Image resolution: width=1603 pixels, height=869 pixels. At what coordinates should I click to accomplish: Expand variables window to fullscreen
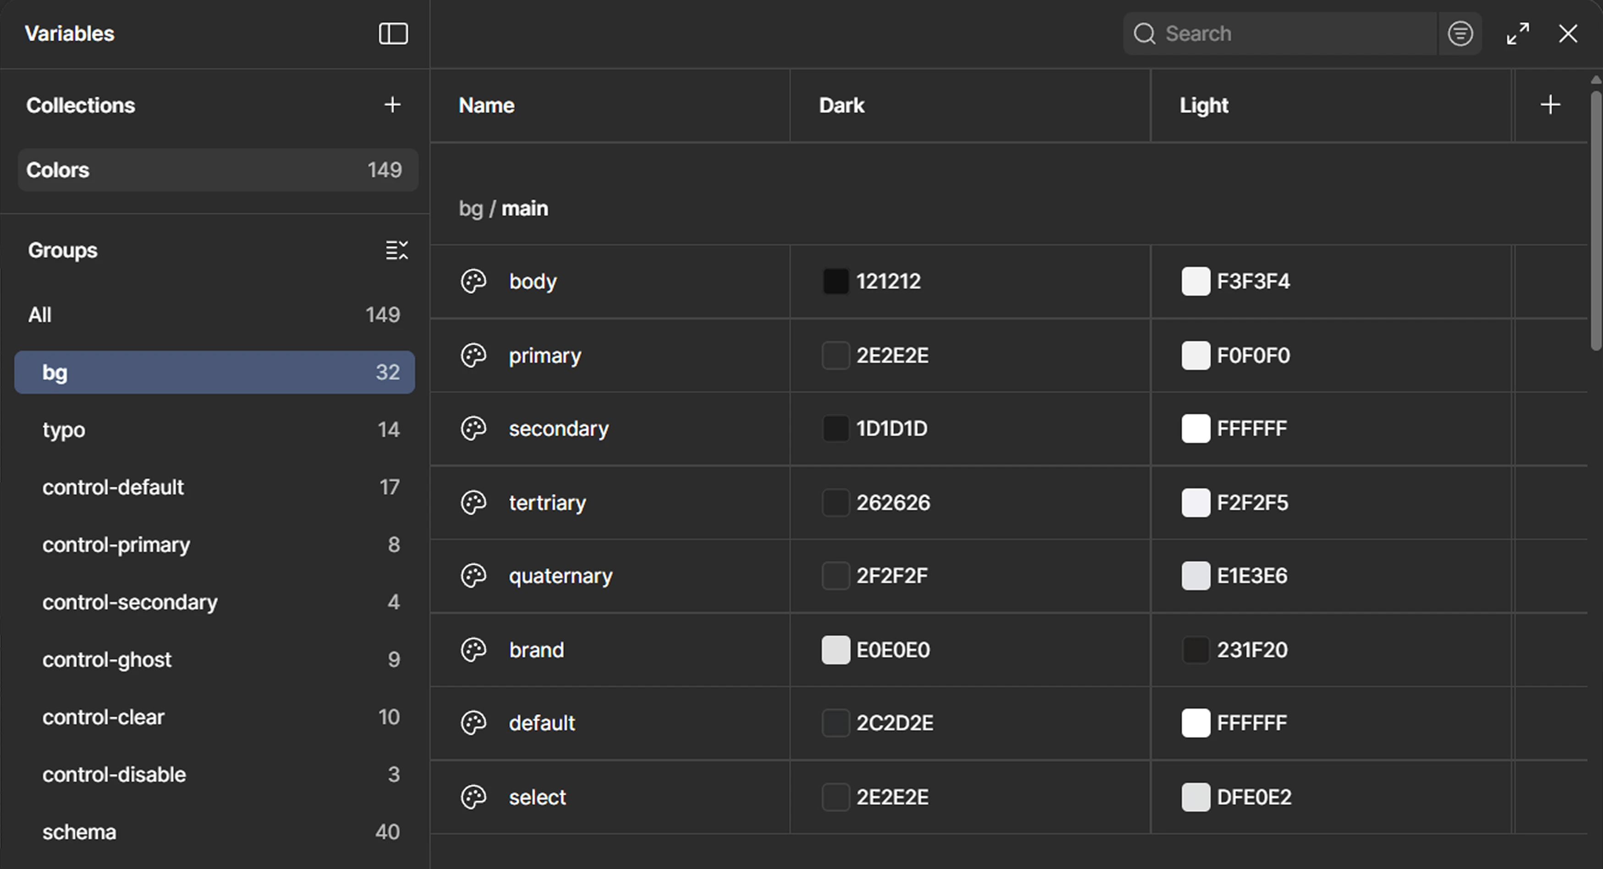pos(1518,33)
